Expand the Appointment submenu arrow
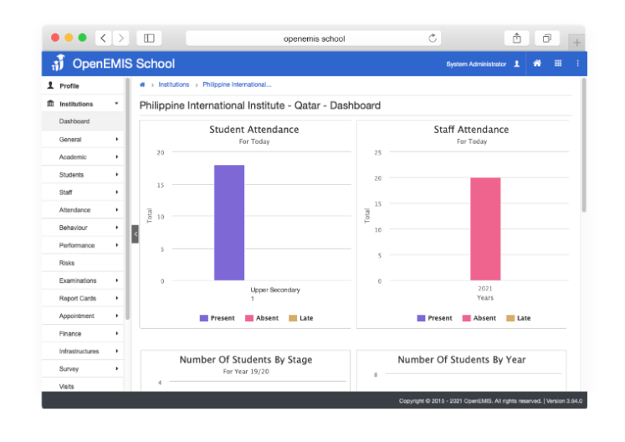This screenshot has width=625, height=442. [x=117, y=316]
